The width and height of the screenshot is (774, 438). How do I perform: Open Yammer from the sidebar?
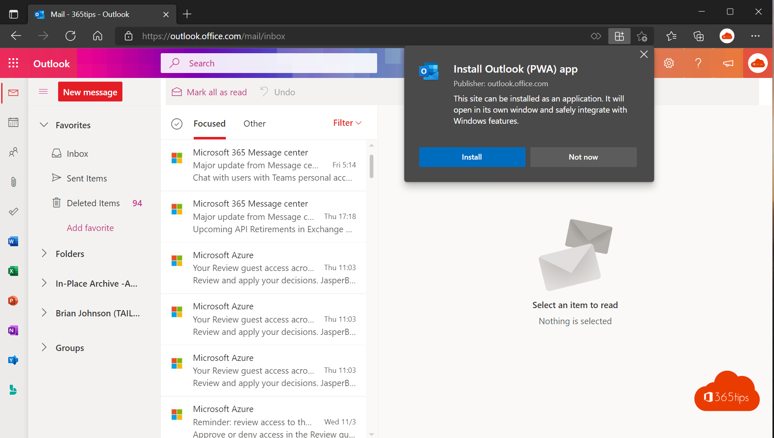point(13,360)
